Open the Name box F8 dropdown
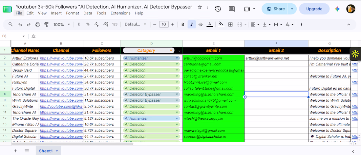Viewport: 361px width, 155px height. pyautogui.click(x=24, y=36)
